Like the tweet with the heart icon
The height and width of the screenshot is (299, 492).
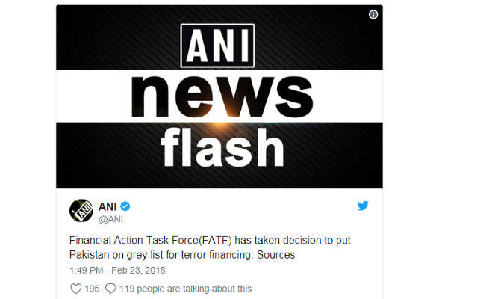click(x=74, y=288)
